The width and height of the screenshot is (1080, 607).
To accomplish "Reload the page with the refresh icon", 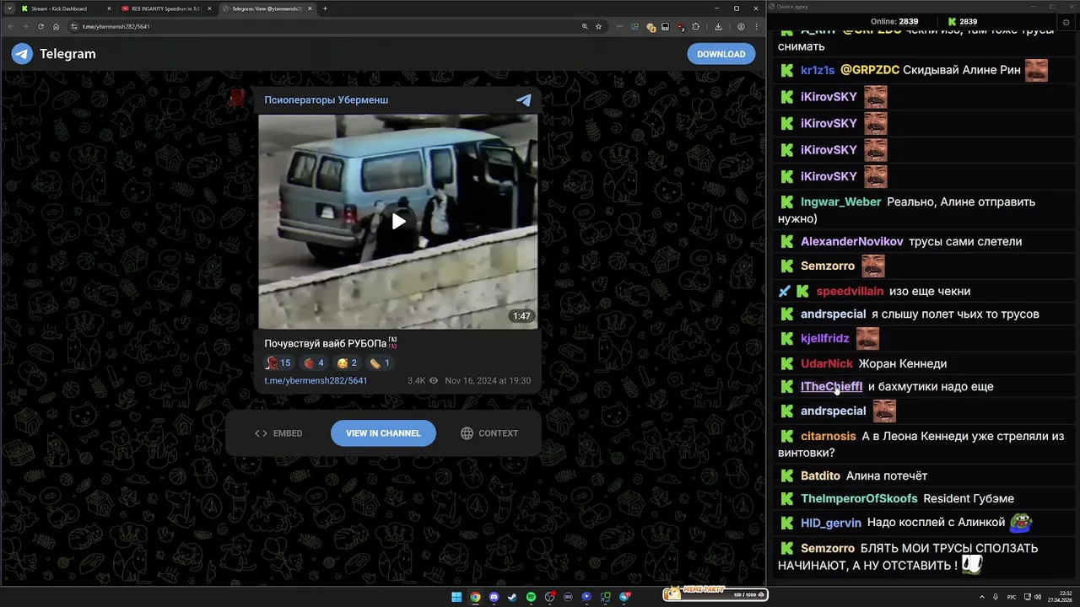I will 41,26.
